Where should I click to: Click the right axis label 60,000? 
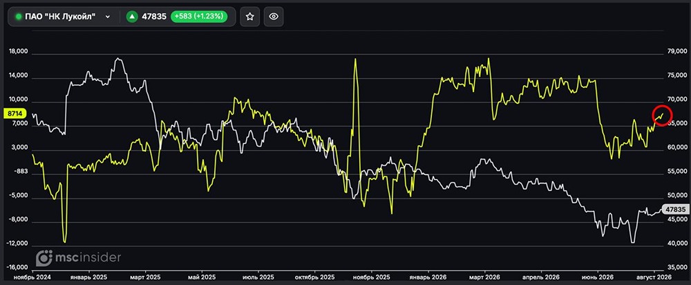(x=677, y=148)
